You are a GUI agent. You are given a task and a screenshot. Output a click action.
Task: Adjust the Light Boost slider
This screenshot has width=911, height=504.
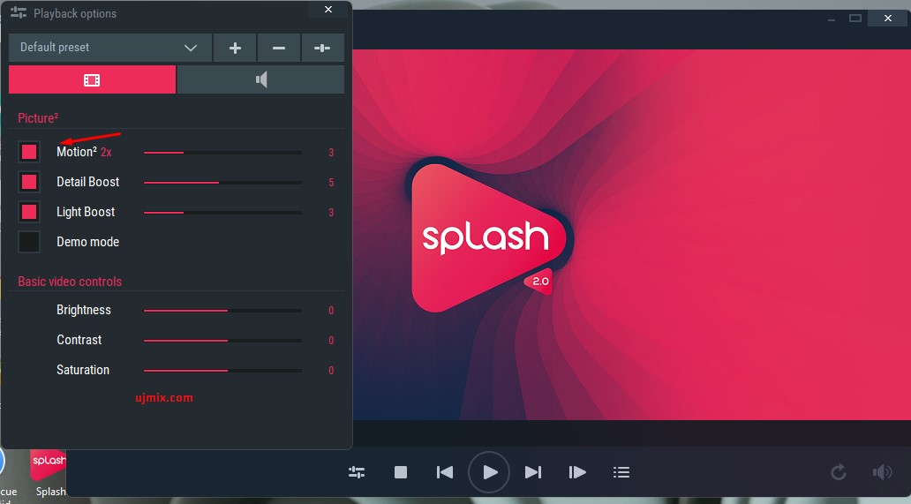click(222, 213)
